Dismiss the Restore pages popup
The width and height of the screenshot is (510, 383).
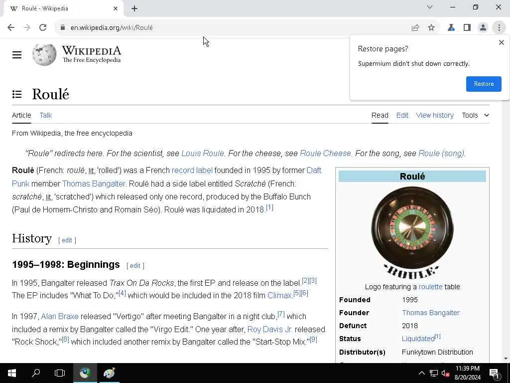click(x=501, y=42)
